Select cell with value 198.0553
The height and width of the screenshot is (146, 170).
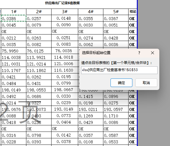(x=39, y=90)
